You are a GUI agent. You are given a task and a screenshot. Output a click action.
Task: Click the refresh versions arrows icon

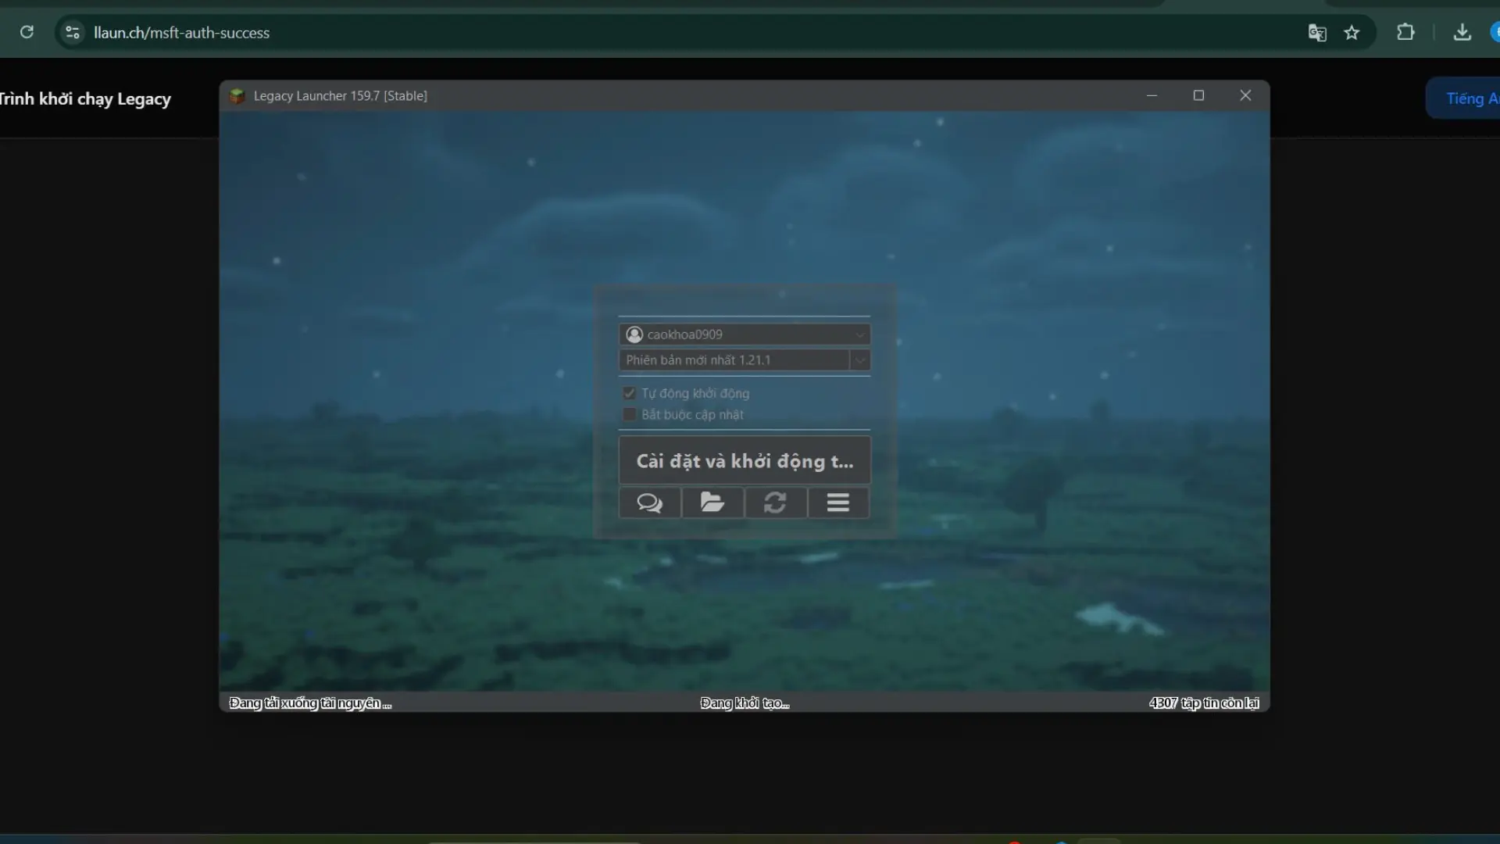[x=775, y=502]
